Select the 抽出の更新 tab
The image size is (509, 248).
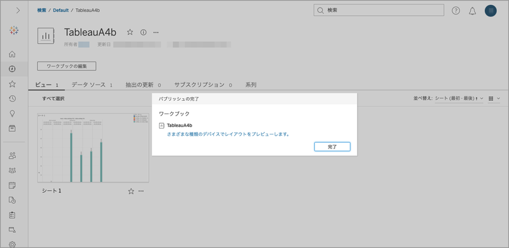coord(143,85)
